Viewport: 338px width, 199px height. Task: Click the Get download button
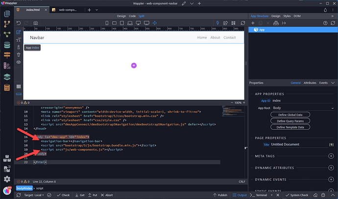click(x=80, y=195)
